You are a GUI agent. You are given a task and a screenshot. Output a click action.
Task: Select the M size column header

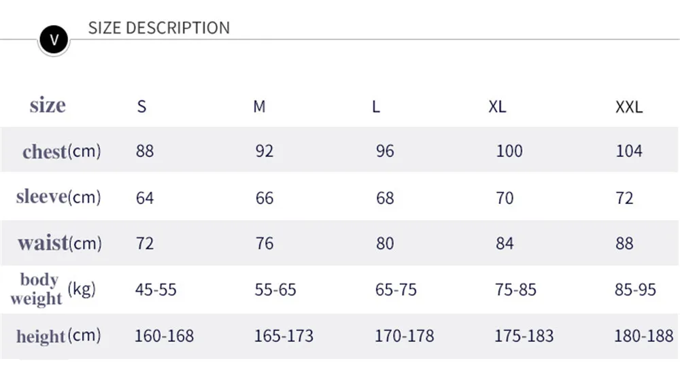259,107
